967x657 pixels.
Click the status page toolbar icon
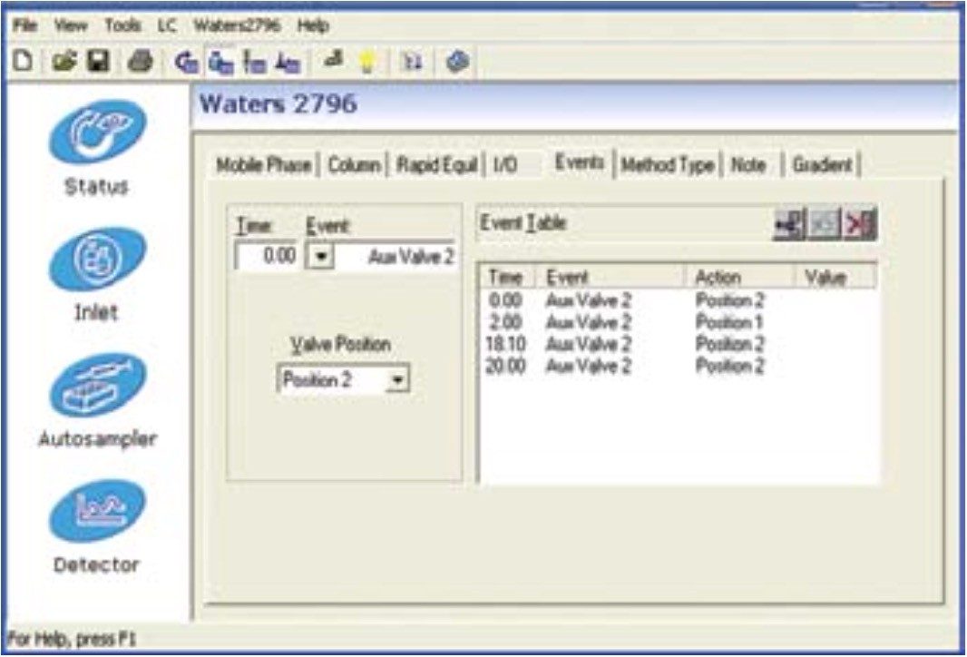tap(186, 63)
